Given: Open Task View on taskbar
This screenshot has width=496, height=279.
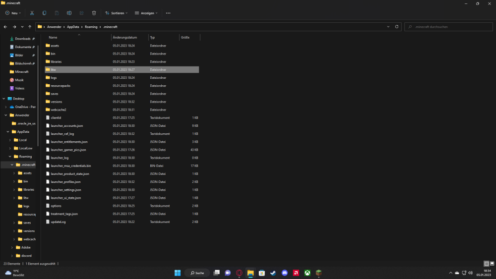Looking at the screenshot, I should coord(216,273).
